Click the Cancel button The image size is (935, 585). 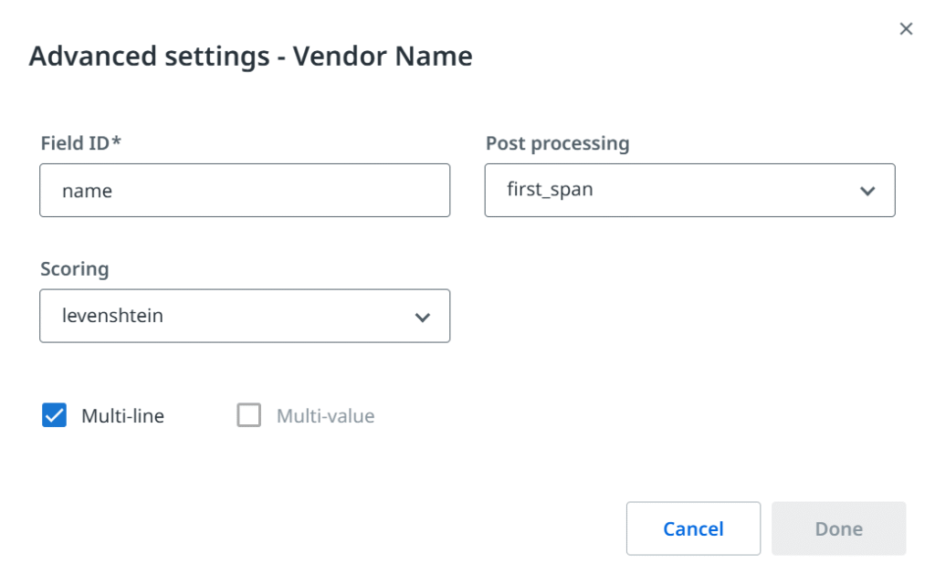[693, 528]
